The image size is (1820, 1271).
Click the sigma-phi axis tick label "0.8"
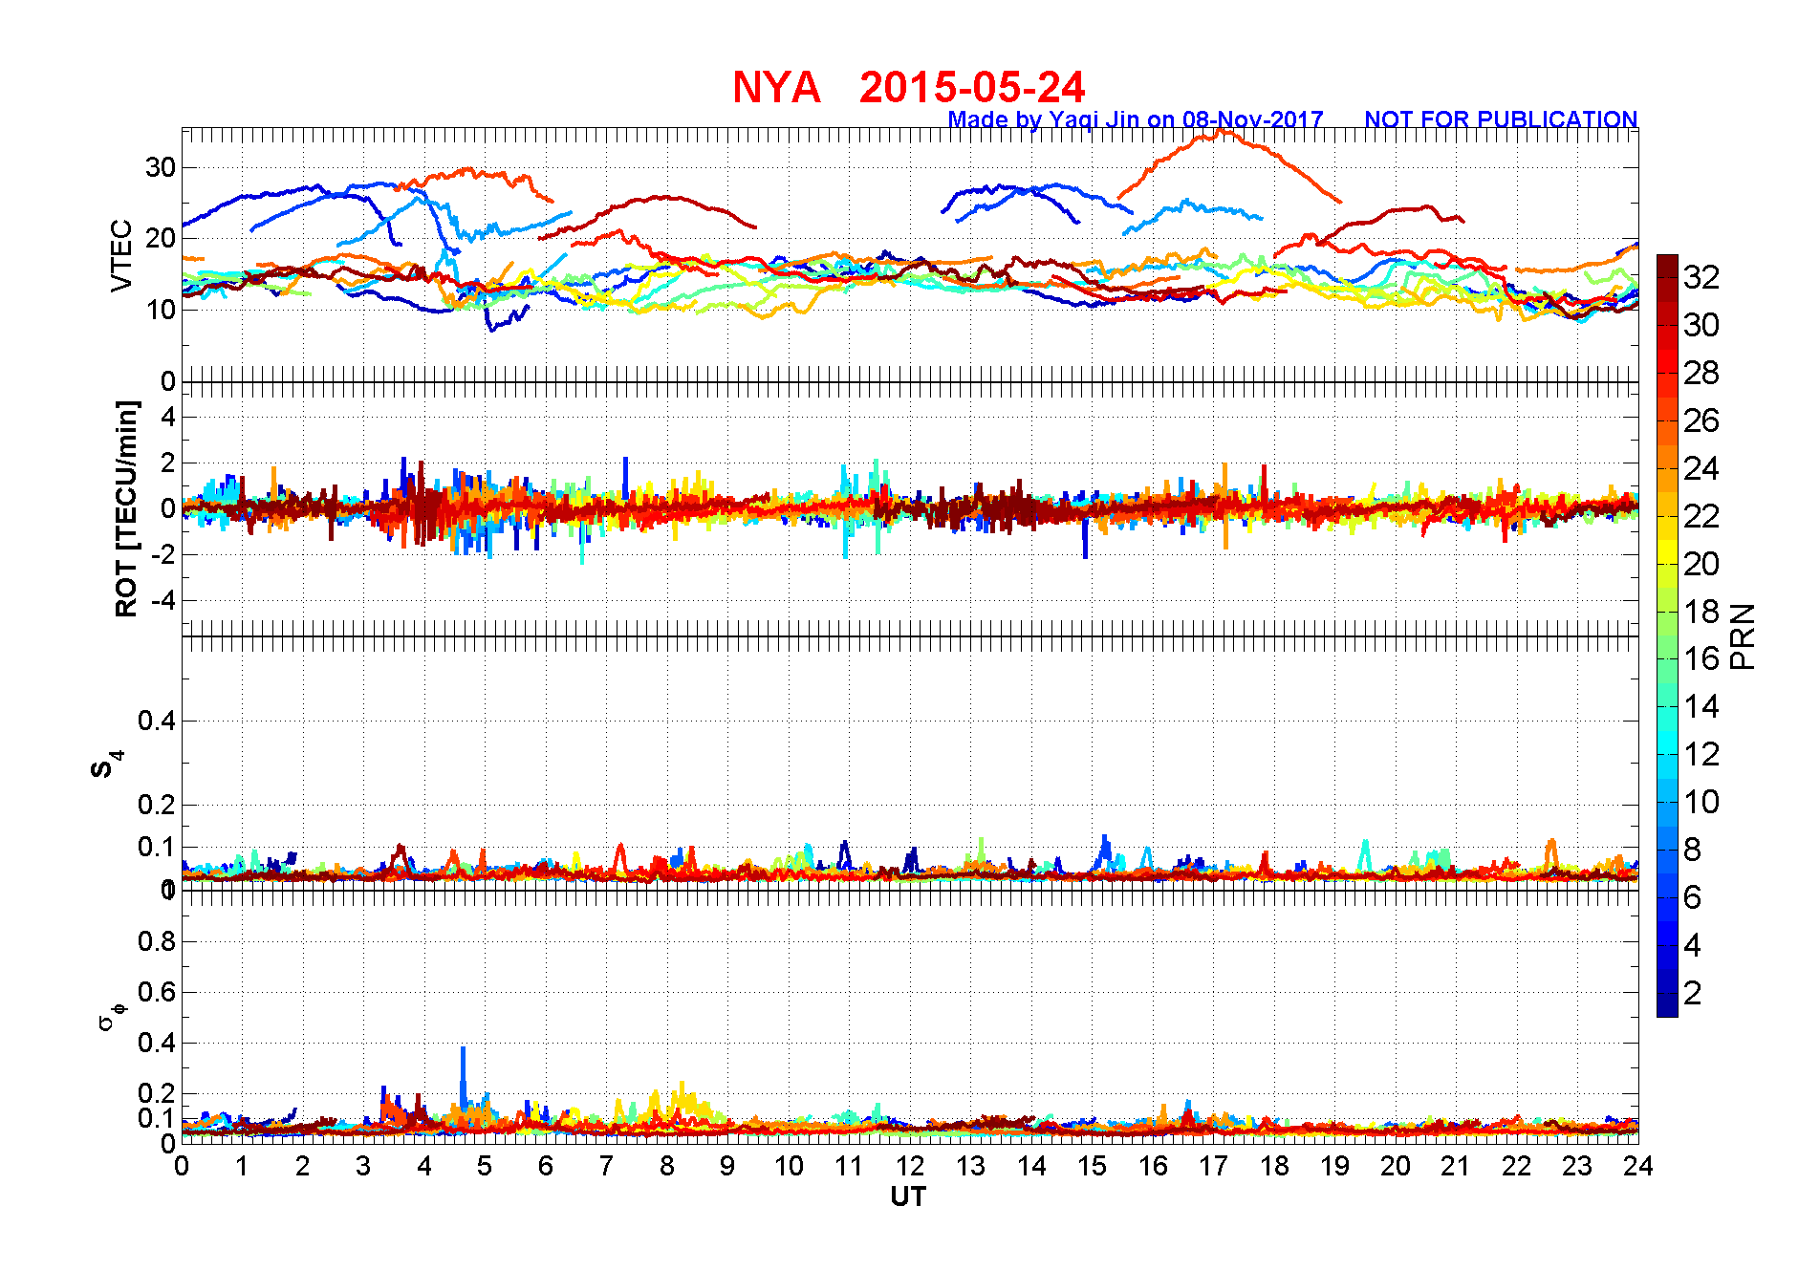pyautogui.click(x=157, y=941)
